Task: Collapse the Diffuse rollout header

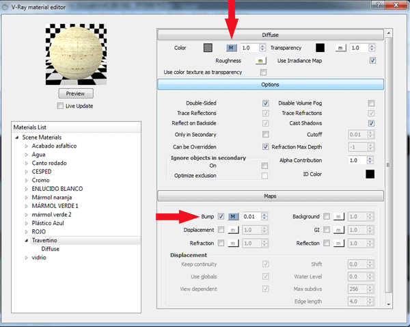Action: coord(271,35)
